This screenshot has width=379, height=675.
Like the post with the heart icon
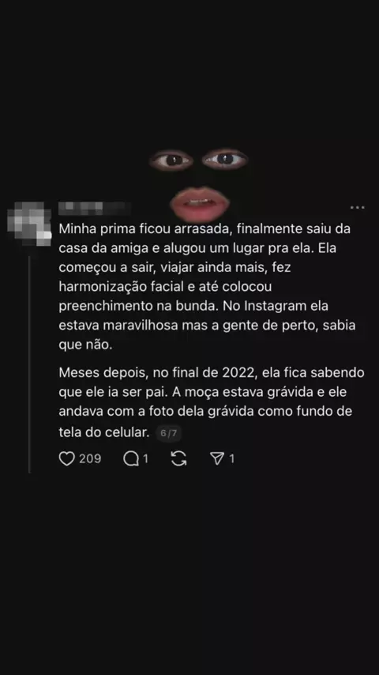point(66,458)
